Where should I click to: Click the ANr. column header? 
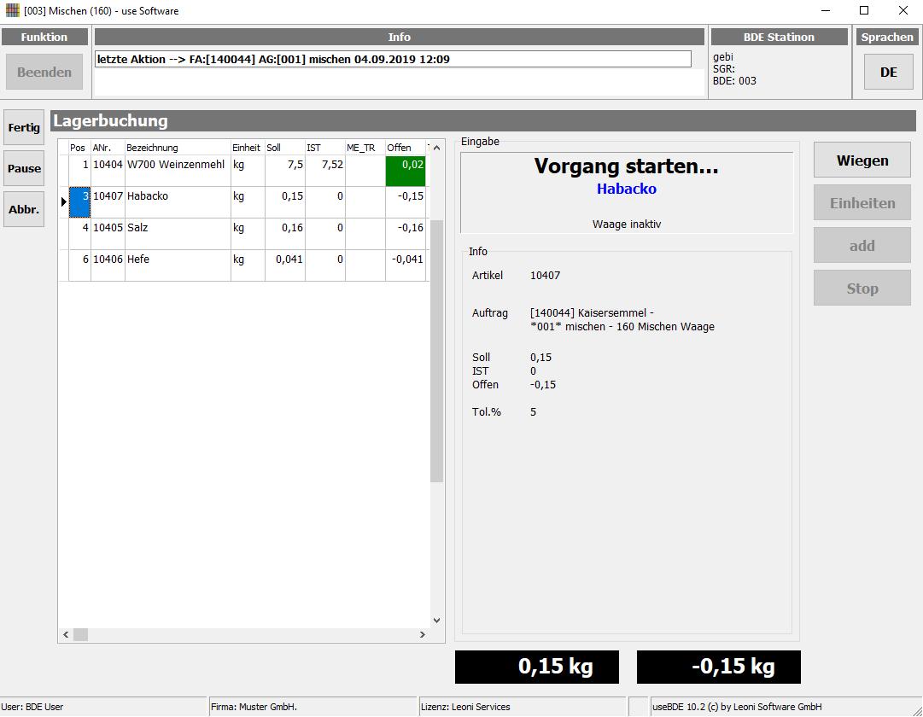108,148
